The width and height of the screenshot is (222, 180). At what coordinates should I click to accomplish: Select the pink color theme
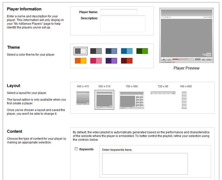pos(96,61)
